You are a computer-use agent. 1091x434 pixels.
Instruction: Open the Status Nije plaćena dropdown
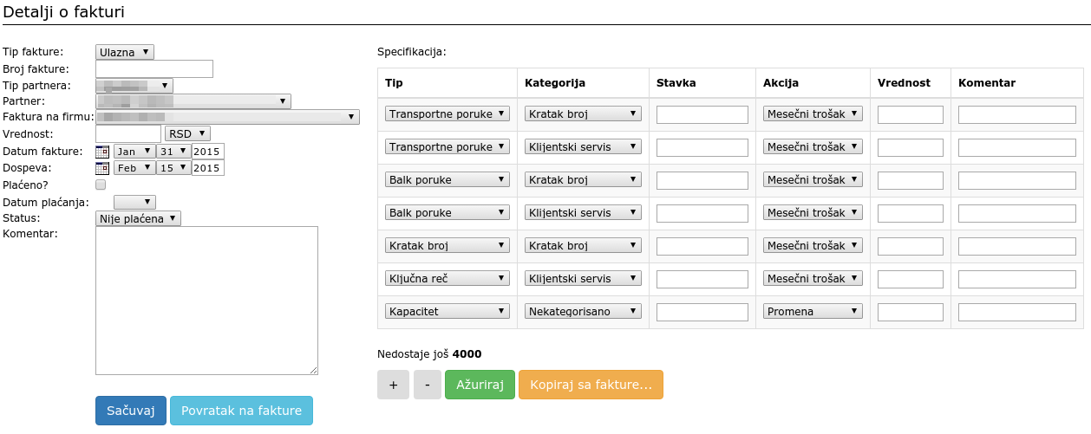pos(138,218)
